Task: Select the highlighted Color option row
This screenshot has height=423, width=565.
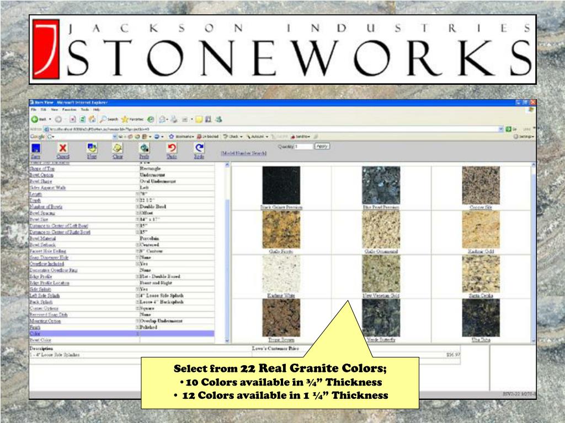Action: click(122, 334)
